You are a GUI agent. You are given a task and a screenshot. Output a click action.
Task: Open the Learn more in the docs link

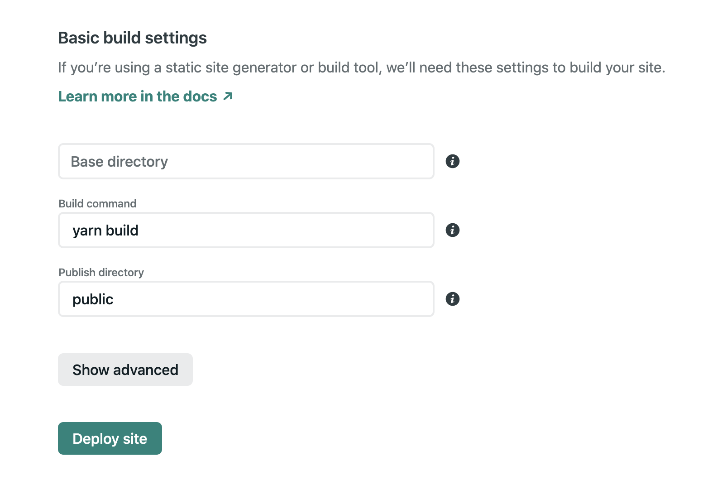(138, 96)
